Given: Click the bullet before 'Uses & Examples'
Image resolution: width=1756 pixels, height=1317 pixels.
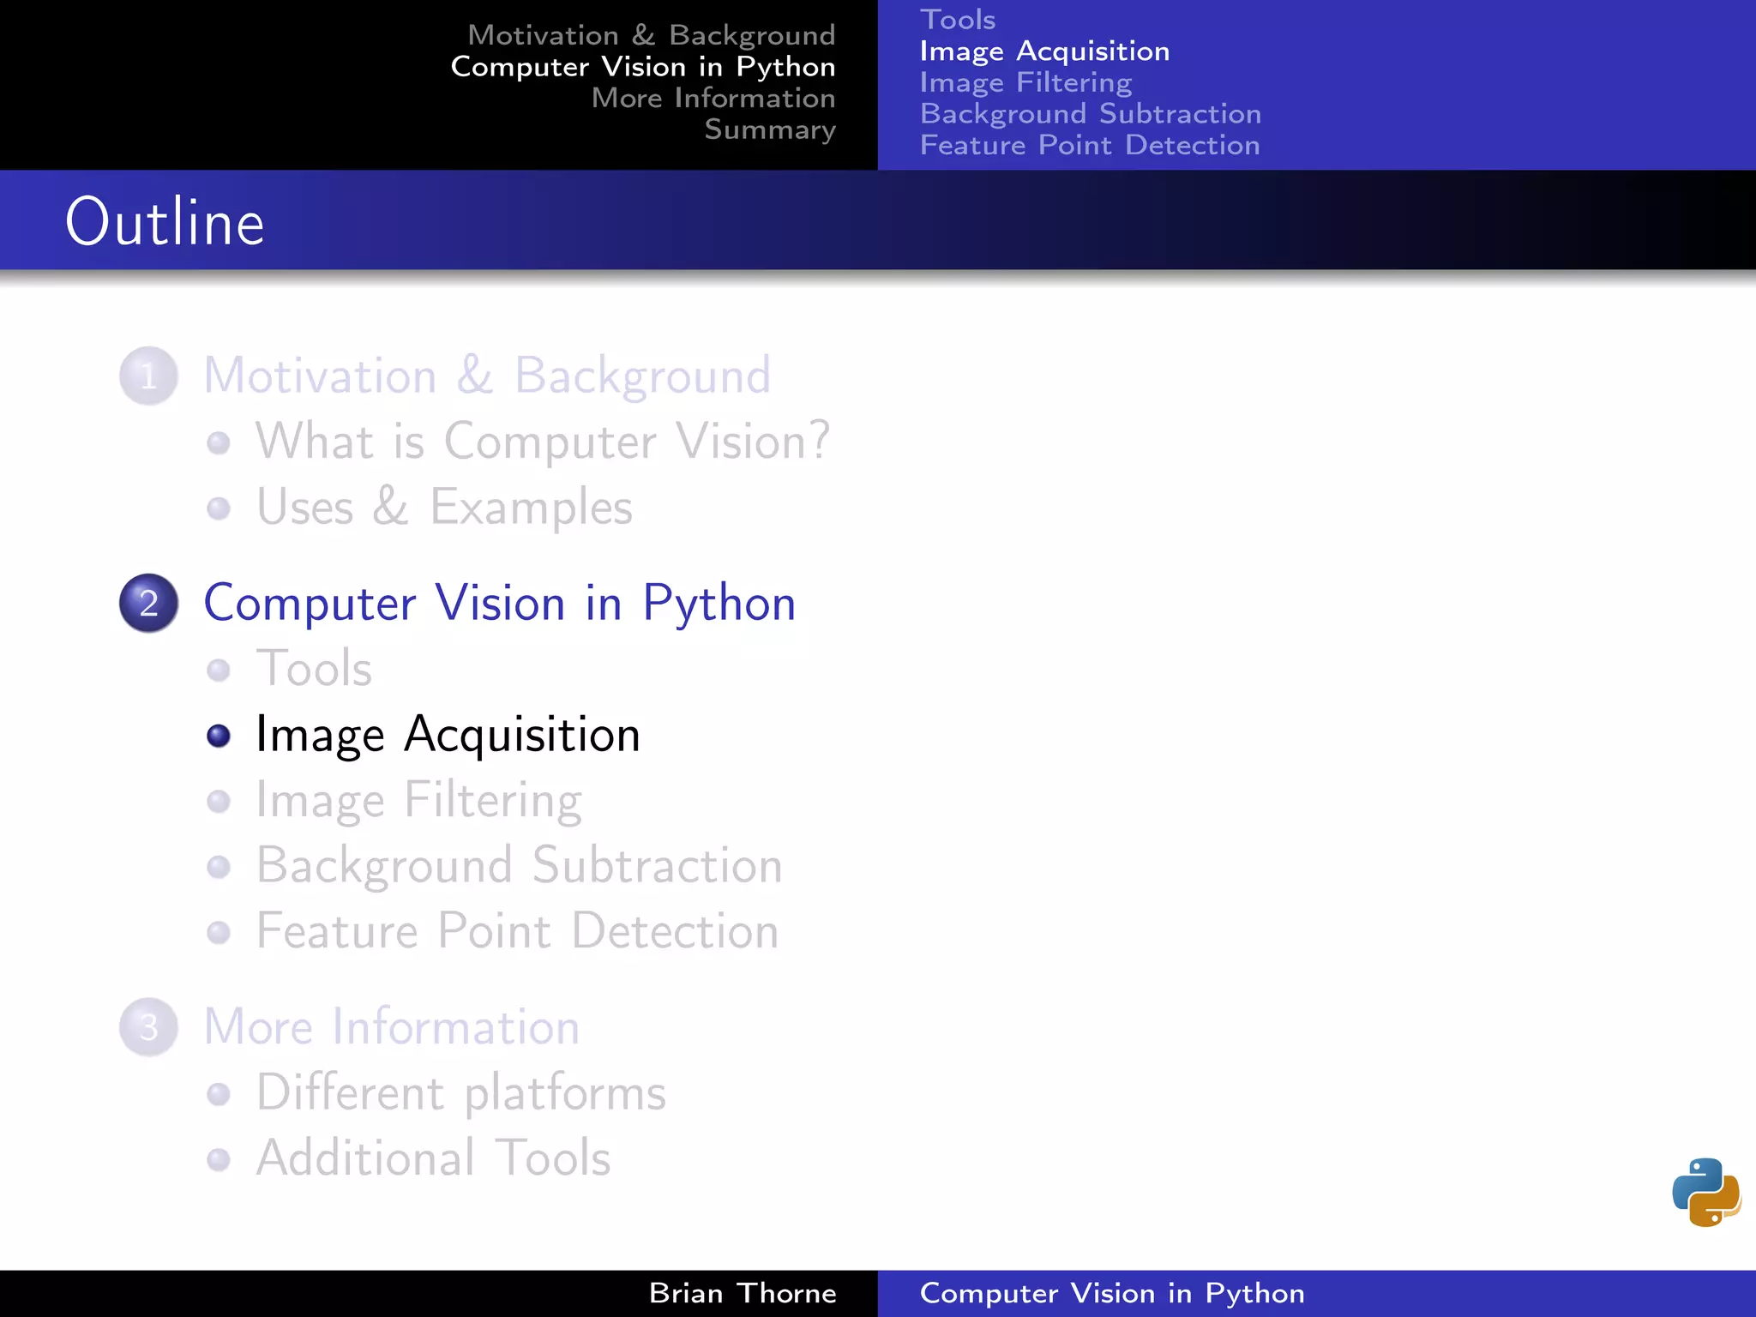Looking at the screenshot, I should (219, 508).
